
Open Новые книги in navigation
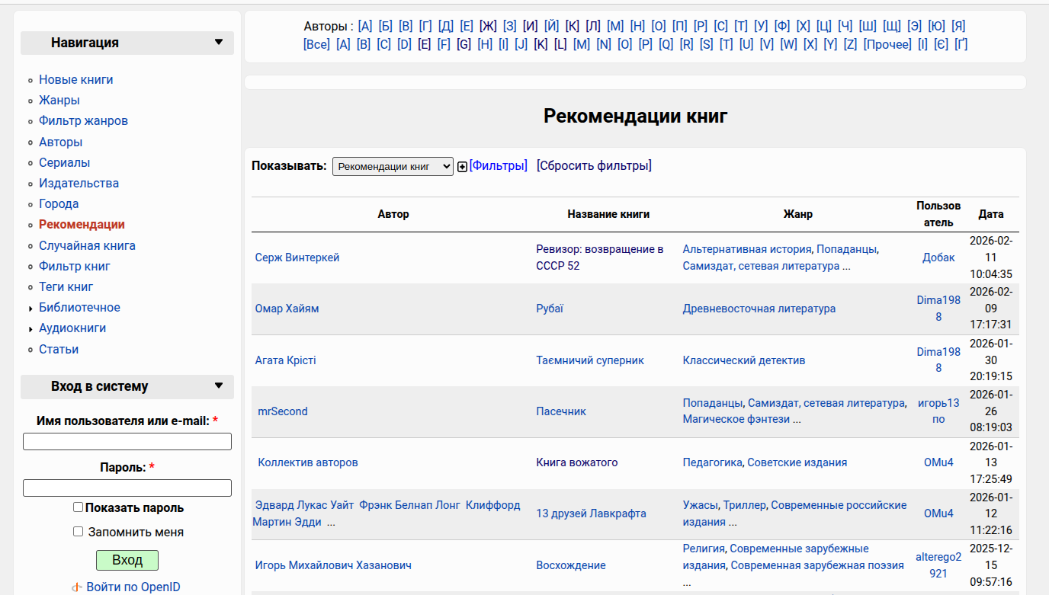click(75, 80)
